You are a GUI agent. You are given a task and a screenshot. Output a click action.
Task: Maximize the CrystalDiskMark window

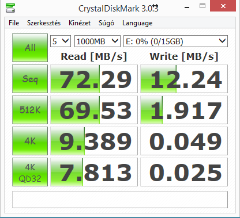coord(202,6)
